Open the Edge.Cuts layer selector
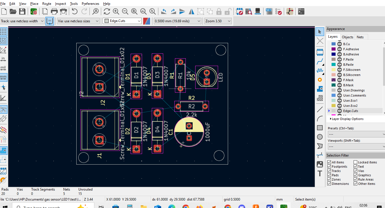Screen dimensions: 385x208 (x=122, y=21)
